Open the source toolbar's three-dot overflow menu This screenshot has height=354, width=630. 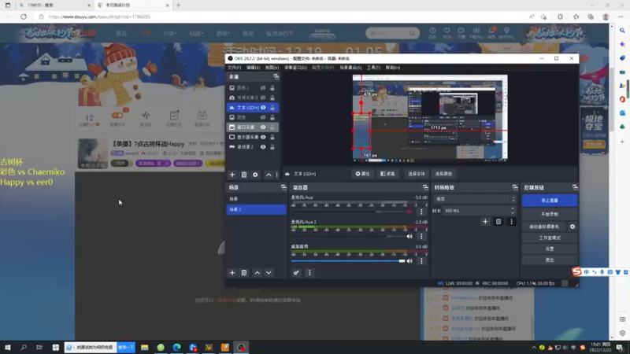pos(277,175)
